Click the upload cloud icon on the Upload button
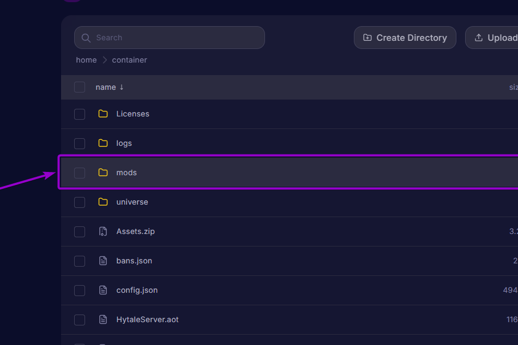The width and height of the screenshot is (518, 345). point(479,38)
